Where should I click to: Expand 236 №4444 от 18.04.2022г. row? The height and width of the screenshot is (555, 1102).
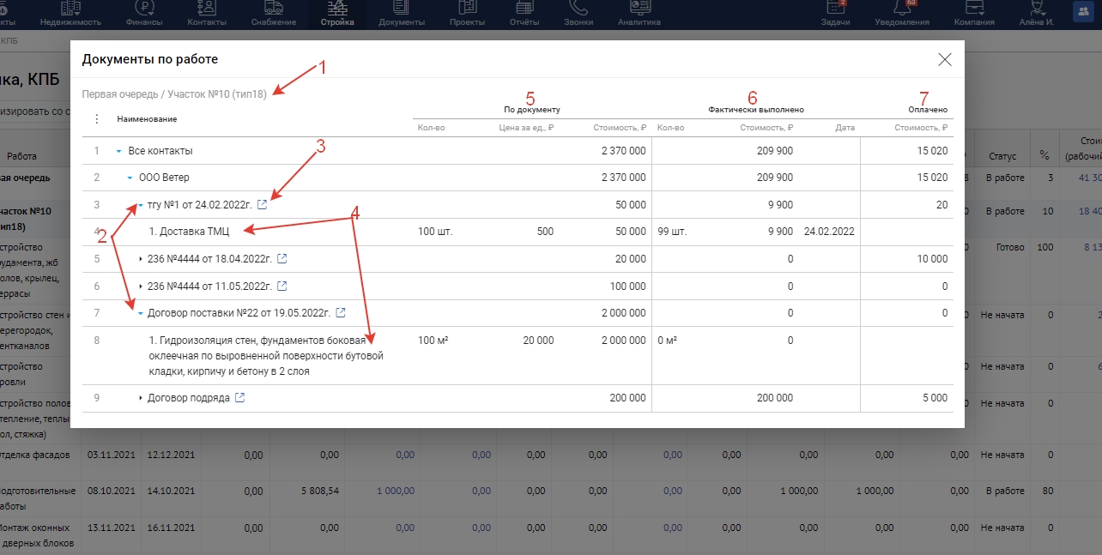[x=141, y=258]
